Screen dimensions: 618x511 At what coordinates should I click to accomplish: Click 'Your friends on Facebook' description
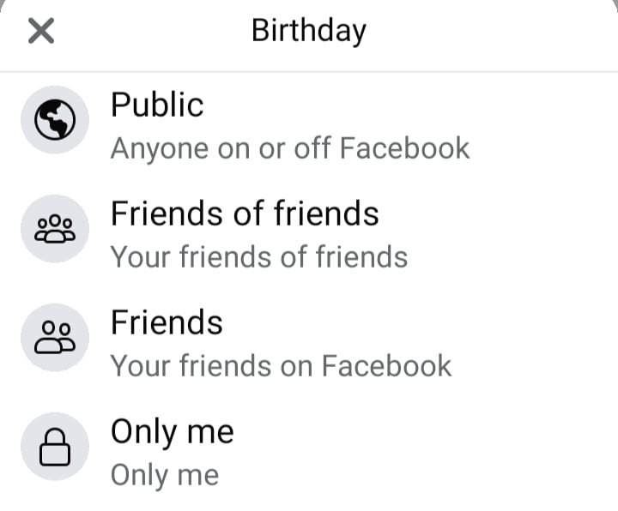(x=281, y=366)
